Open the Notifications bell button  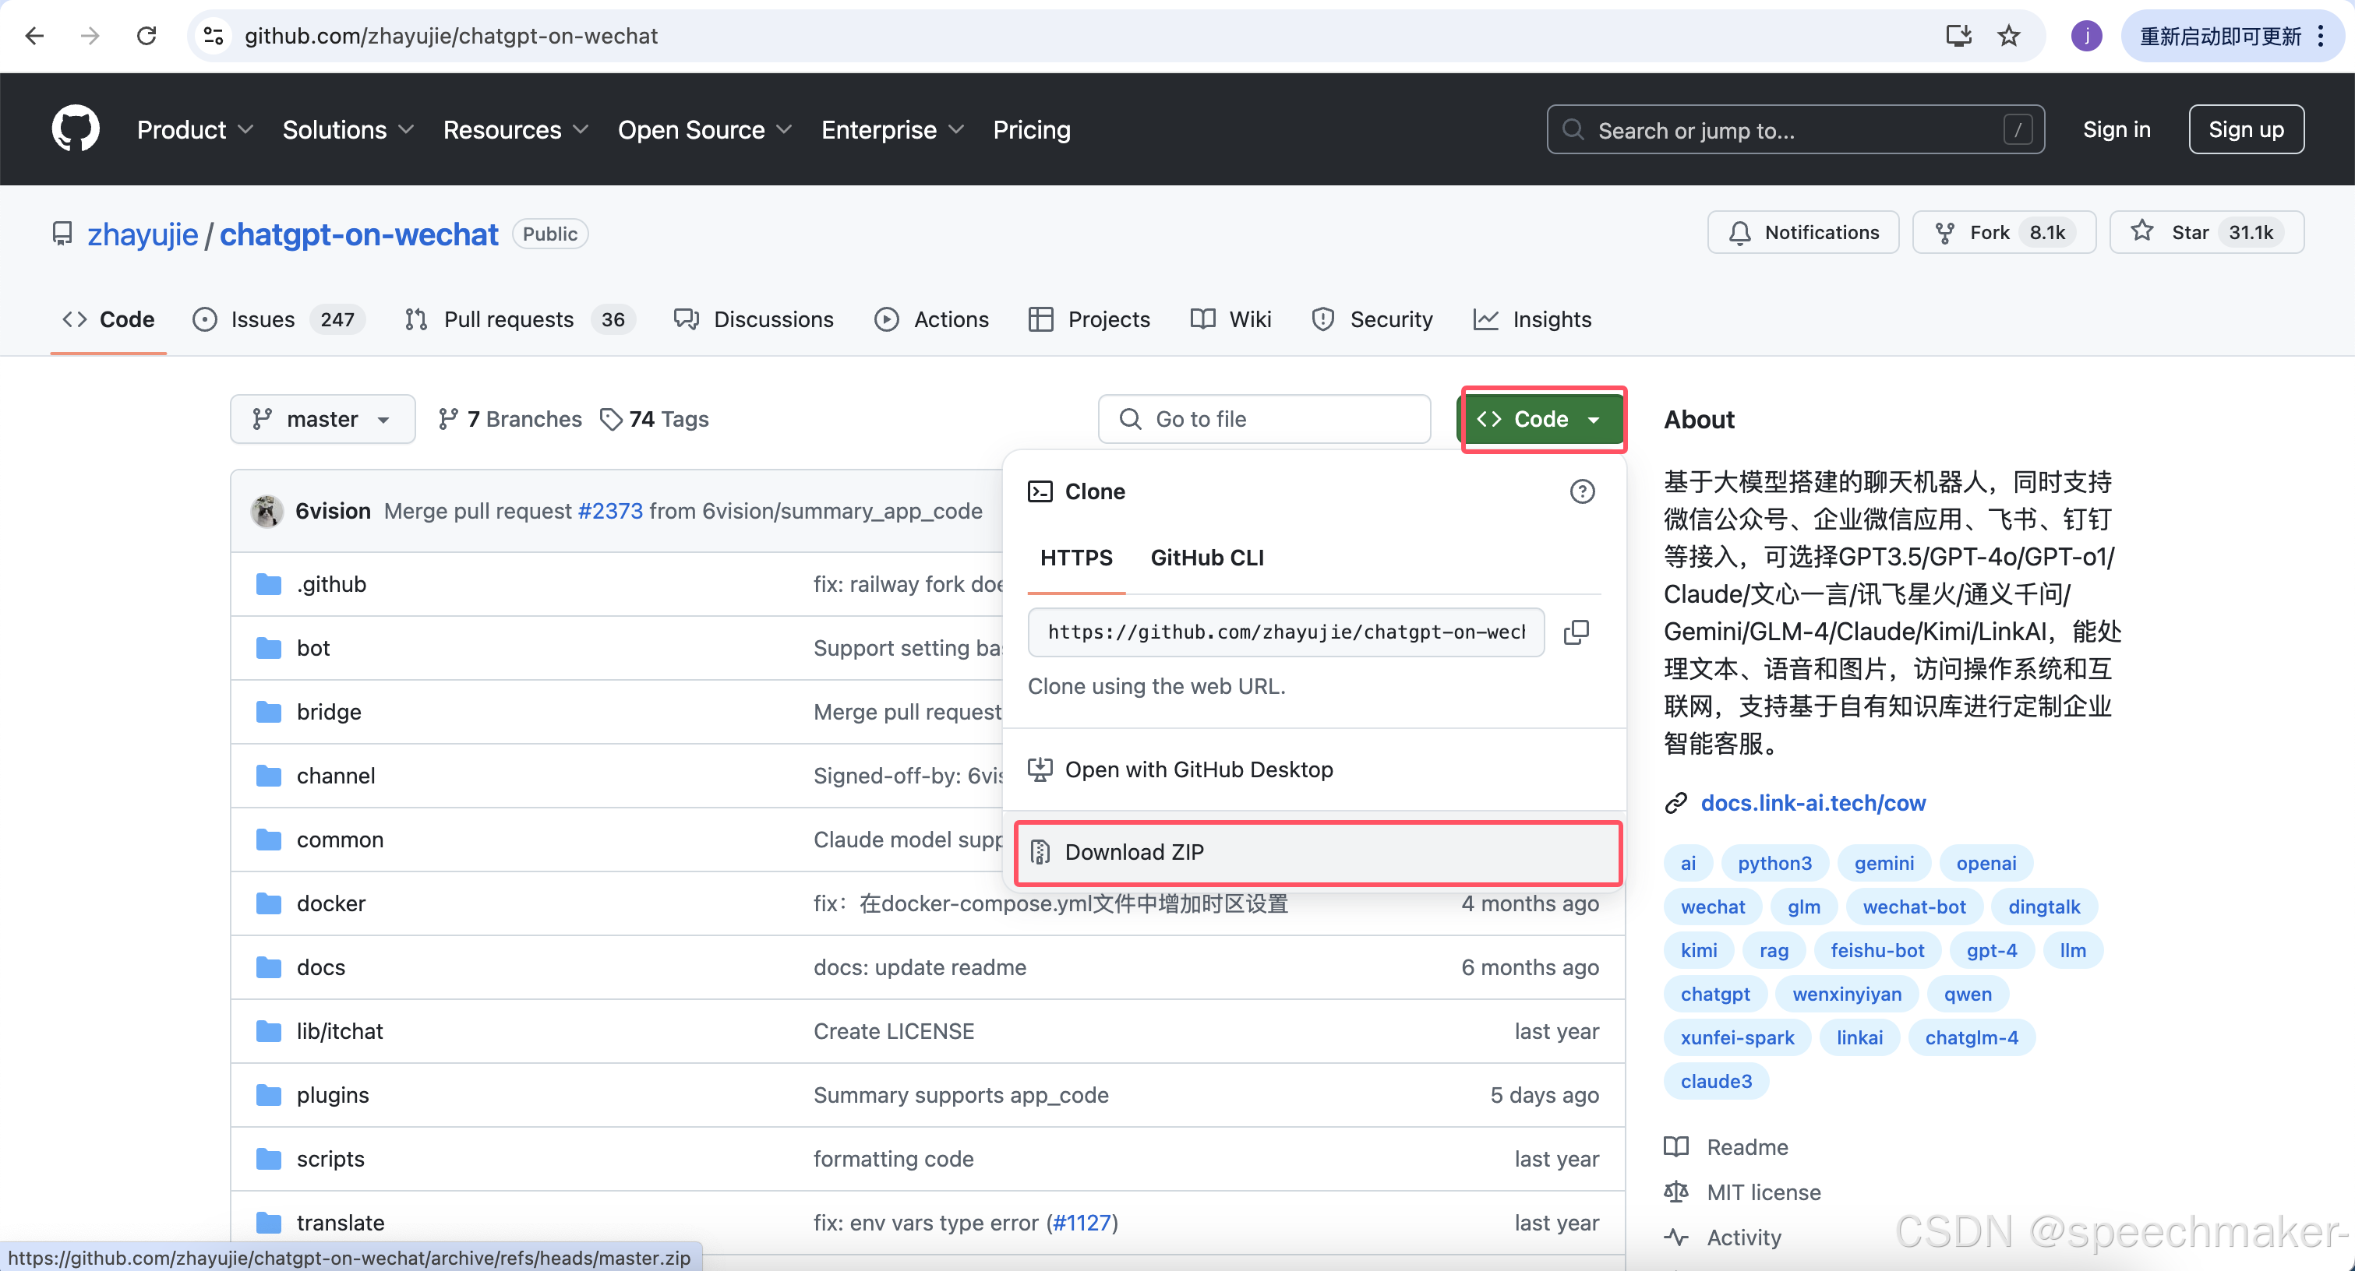(1802, 232)
